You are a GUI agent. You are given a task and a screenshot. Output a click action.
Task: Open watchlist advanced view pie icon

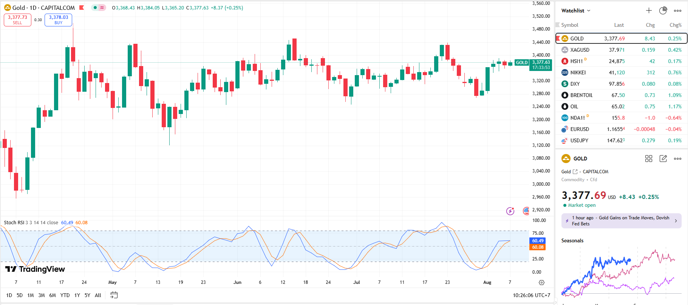click(663, 11)
